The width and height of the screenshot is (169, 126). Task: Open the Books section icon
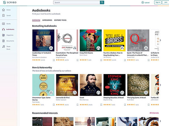pyautogui.click(x=3, y=24)
